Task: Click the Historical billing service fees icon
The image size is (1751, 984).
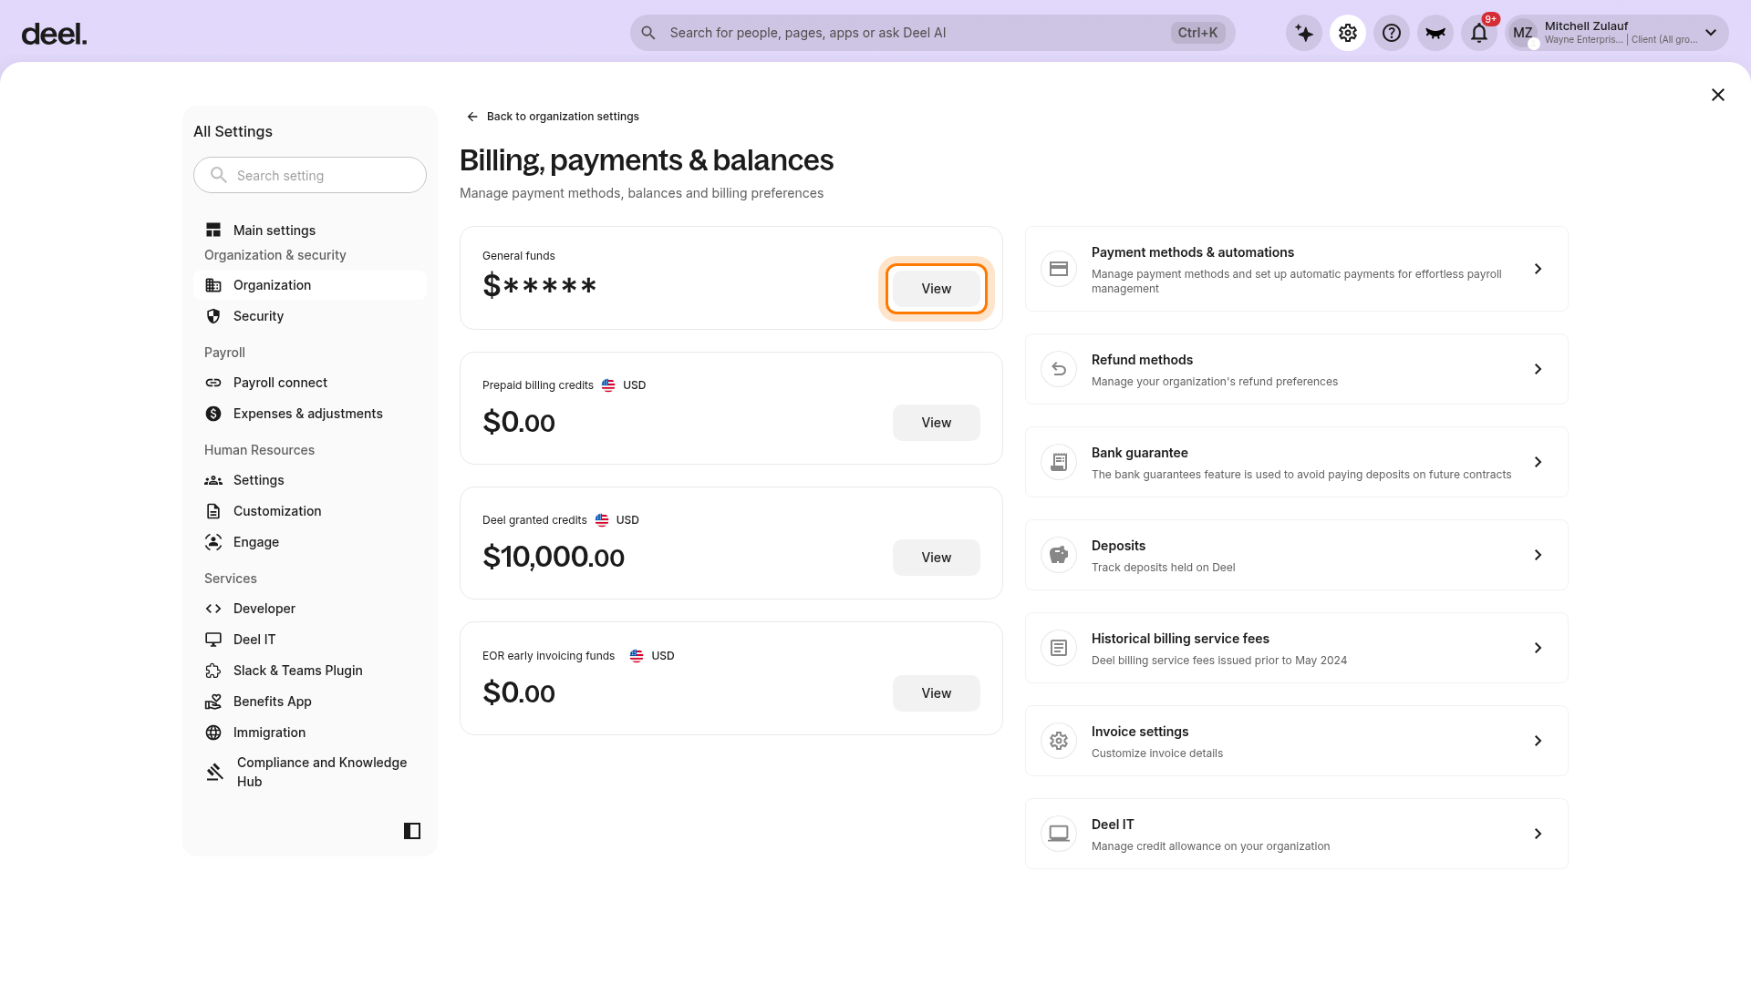Action: coord(1059,648)
